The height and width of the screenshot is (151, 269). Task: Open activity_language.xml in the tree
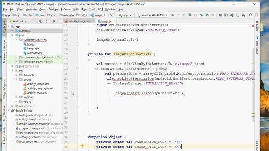(40, 89)
